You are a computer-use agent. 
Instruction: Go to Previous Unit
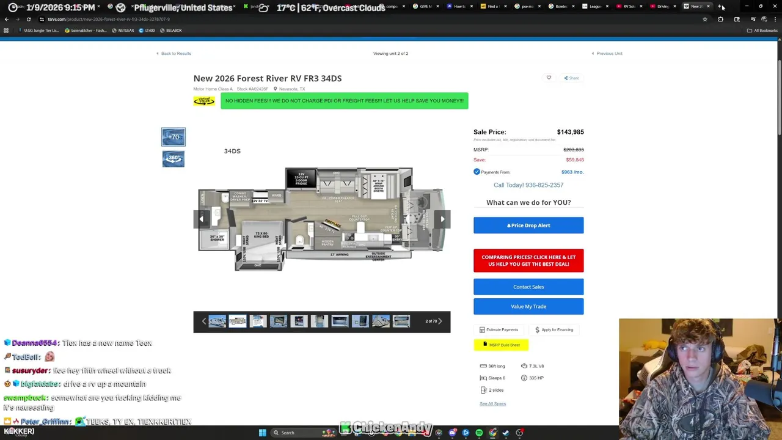[607, 54]
